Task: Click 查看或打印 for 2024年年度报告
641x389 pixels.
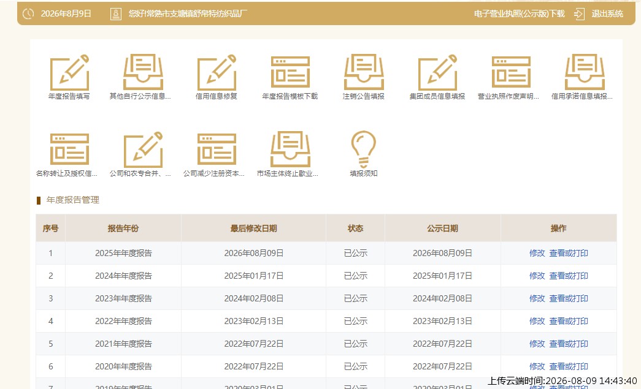Action: pyautogui.click(x=569, y=276)
